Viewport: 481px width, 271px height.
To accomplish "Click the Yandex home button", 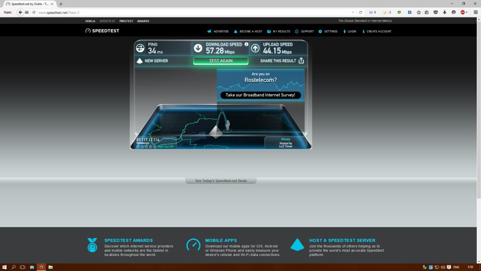I will (8, 12).
